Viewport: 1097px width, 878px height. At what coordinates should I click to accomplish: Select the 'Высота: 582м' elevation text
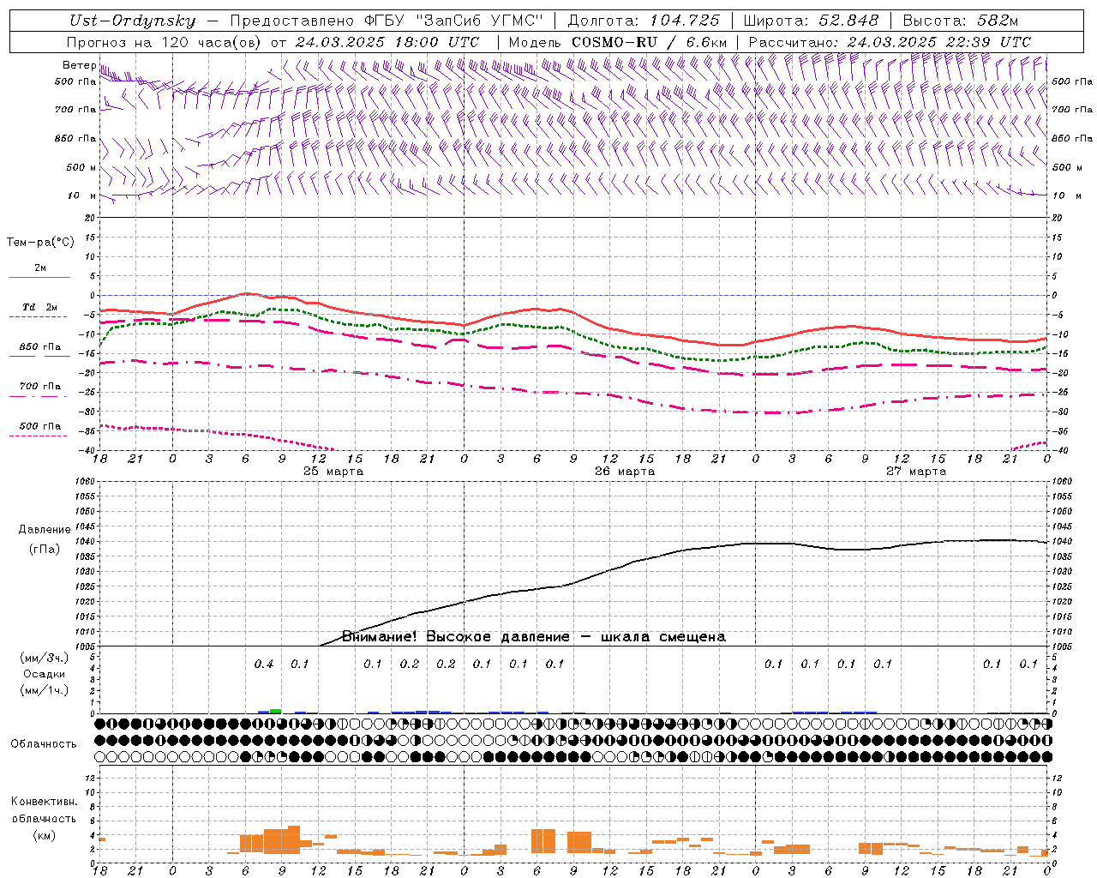tap(961, 21)
